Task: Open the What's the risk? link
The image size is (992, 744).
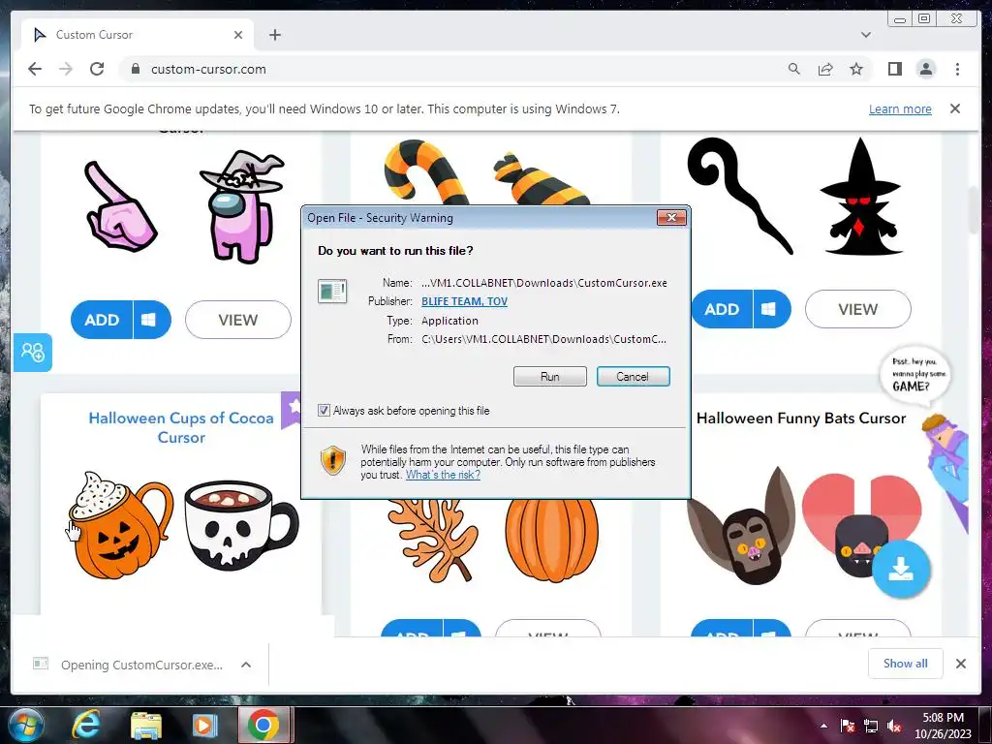Action: 443,475
